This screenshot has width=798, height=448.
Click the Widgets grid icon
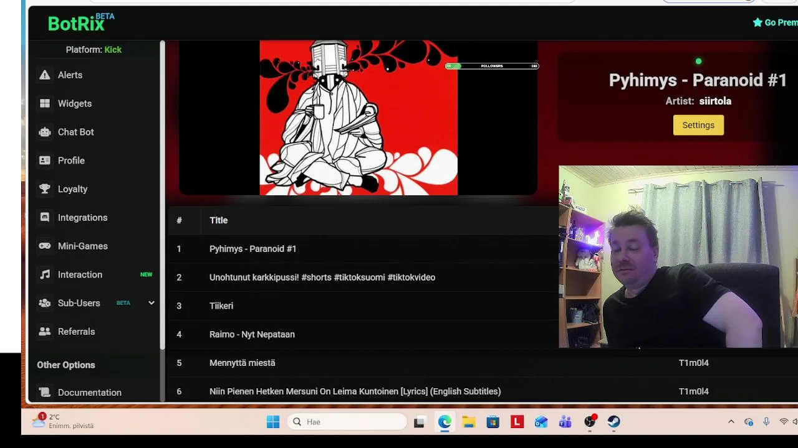45,103
